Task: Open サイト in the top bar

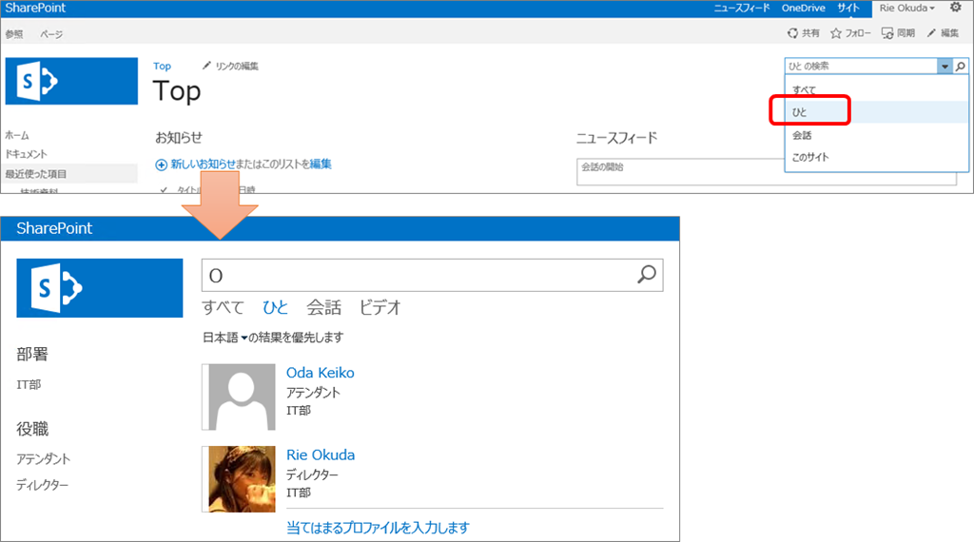Action: [x=847, y=8]
